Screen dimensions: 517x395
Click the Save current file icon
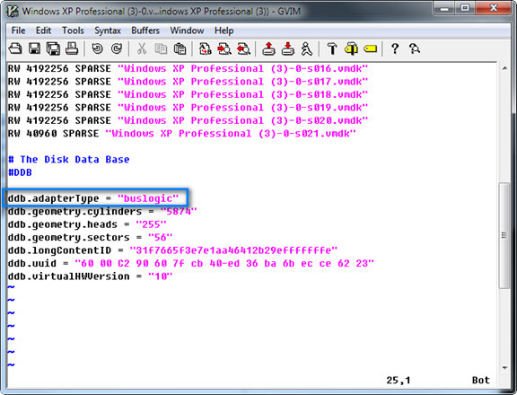[34, 48]
